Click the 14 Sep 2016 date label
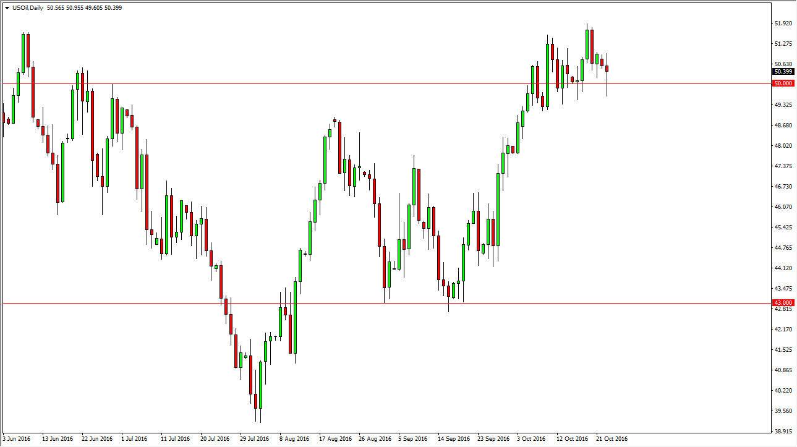Image resolution: width=797 pixels, height=447 pixels. (x=453, y=439)
